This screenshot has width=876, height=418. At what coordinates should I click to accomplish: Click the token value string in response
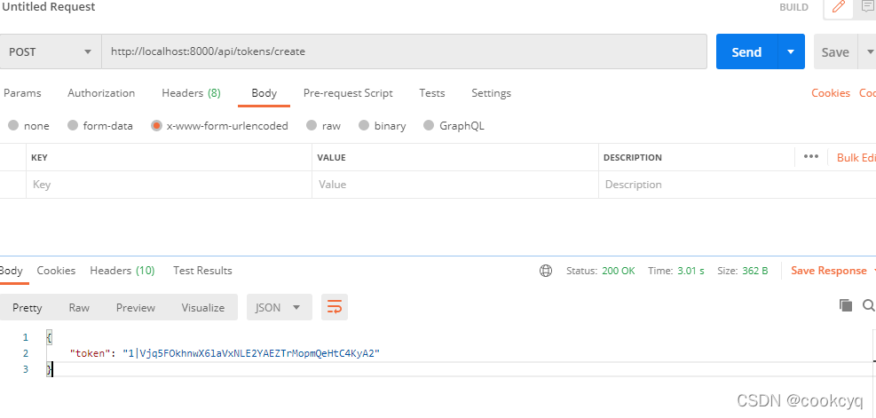[x=251, y=353]
